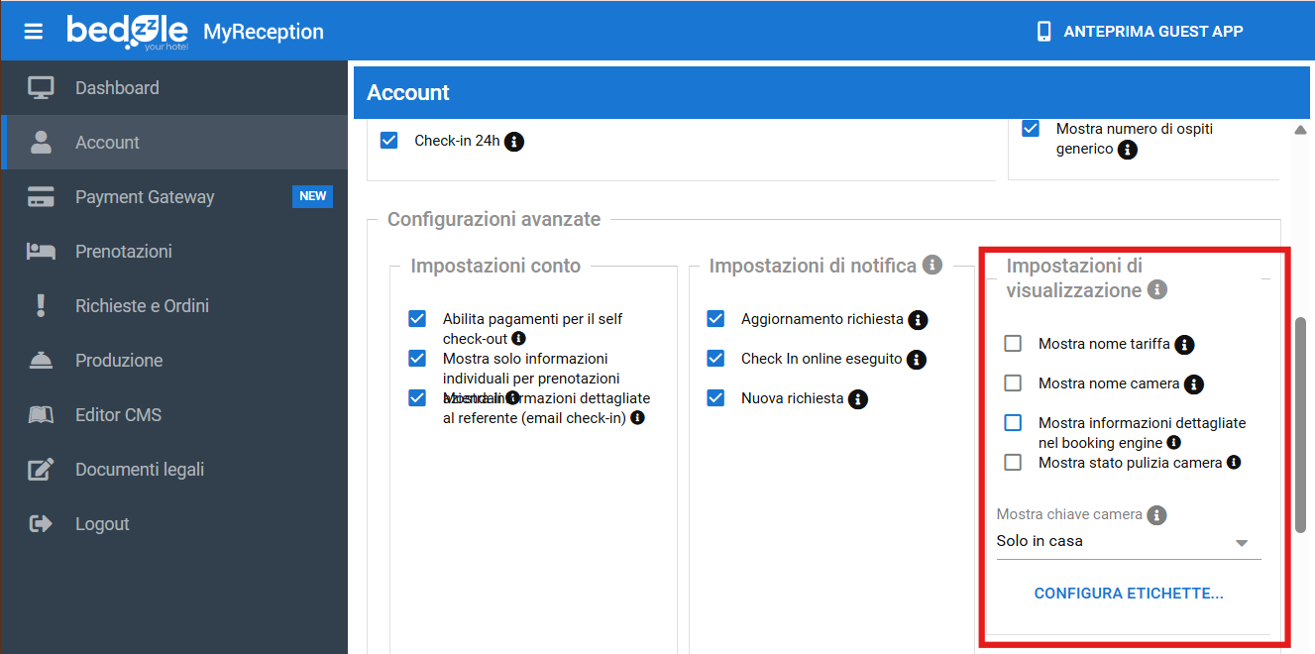Viewport: 1315px width, 654px height.
Task: Enable Mostra stato pulizia camera checkbox
Action: point(1013,463)
